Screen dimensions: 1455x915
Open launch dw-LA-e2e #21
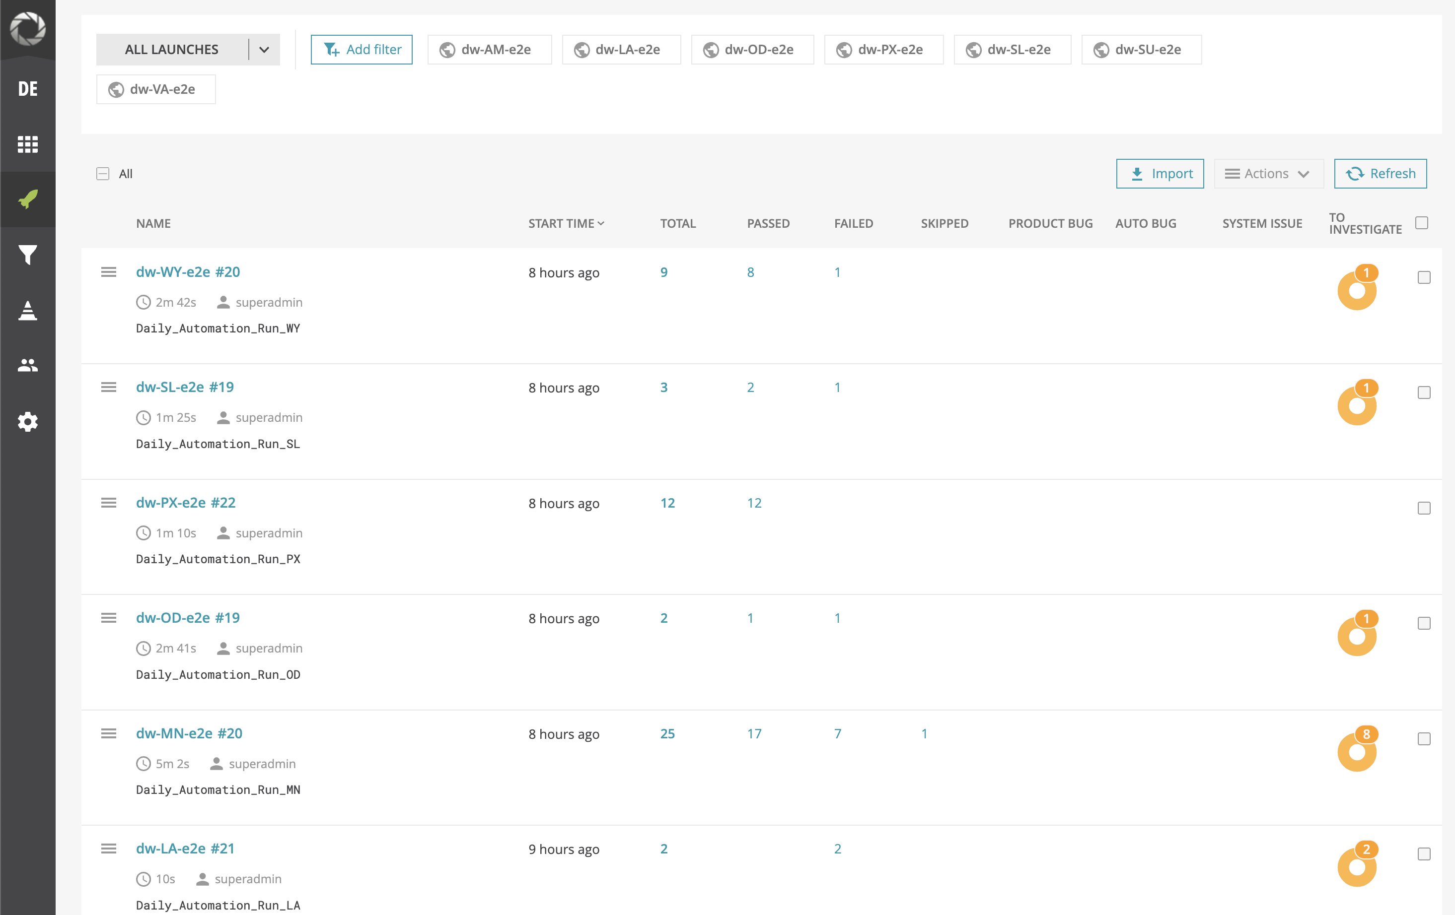tap(185, 849)
